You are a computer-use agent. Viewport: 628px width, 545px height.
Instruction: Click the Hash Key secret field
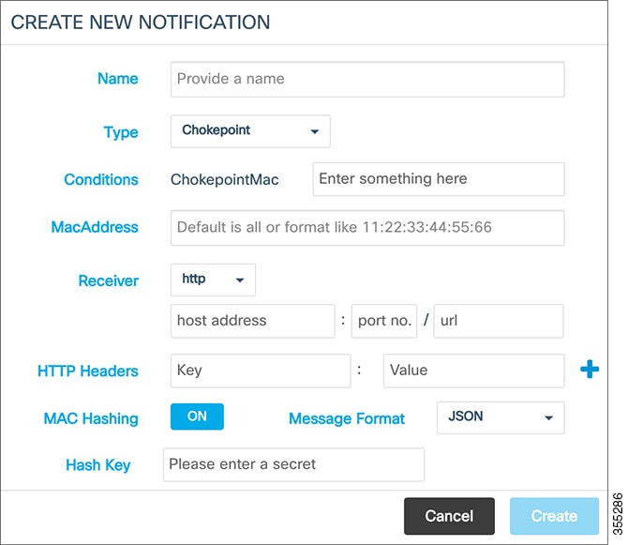click(293, 464)
